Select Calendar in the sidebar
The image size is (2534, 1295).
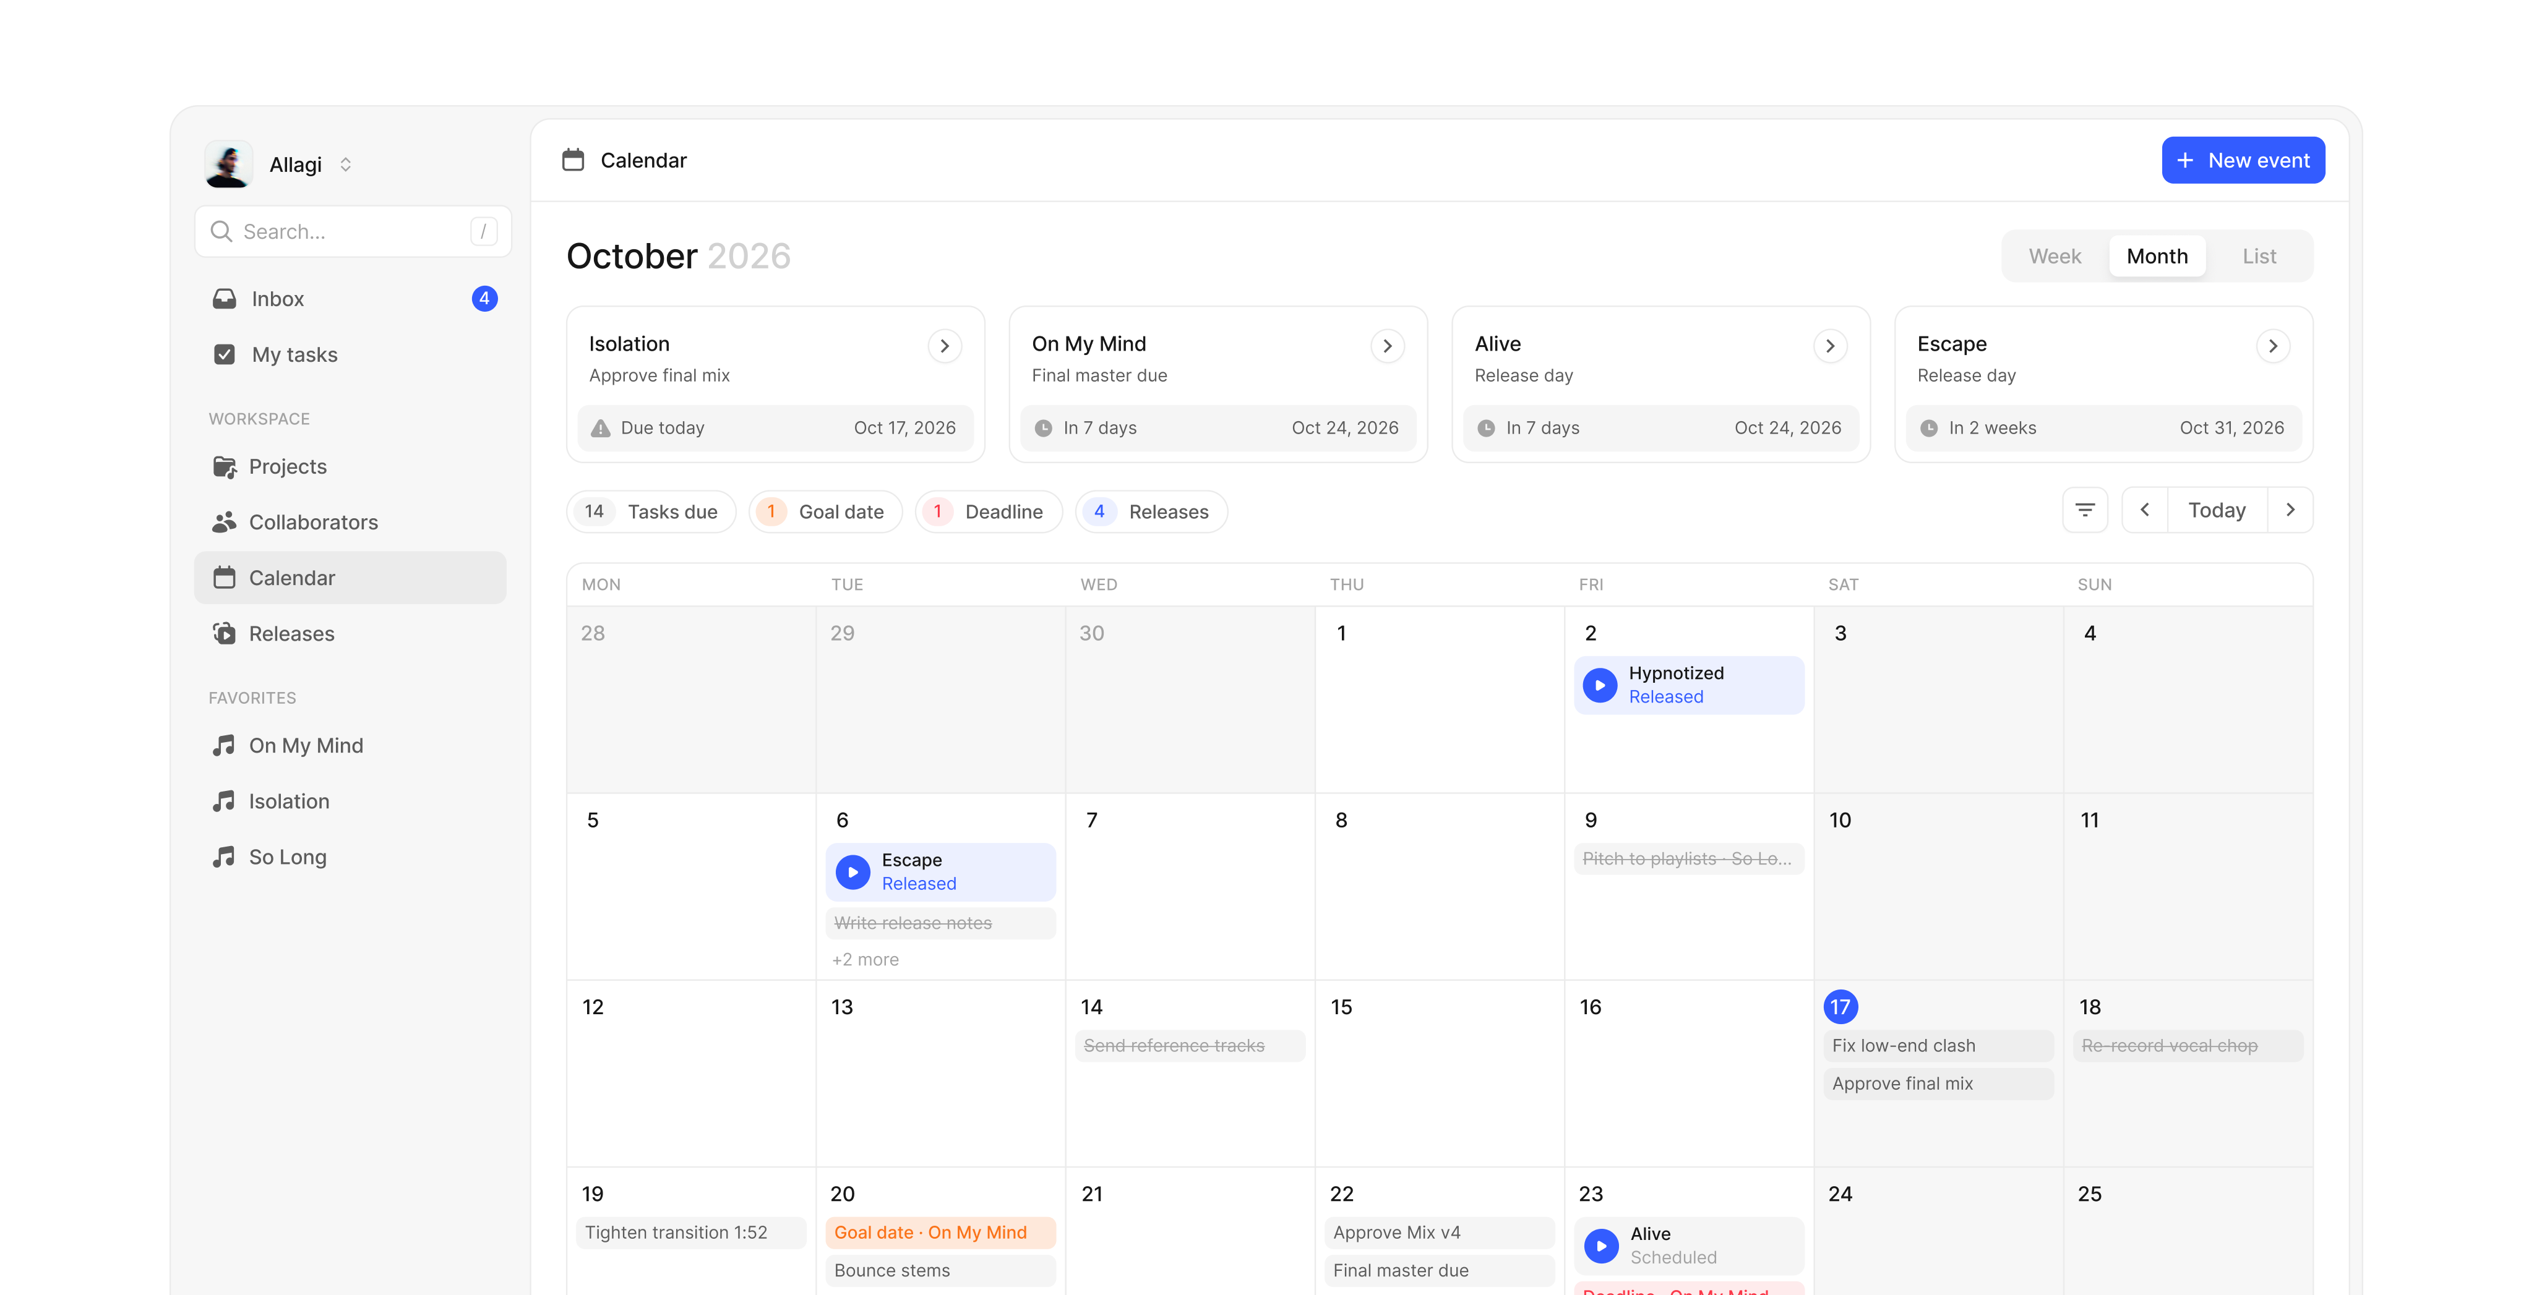[350, 578]
